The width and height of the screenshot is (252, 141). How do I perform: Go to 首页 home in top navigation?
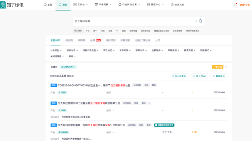(x=48, y=5)
